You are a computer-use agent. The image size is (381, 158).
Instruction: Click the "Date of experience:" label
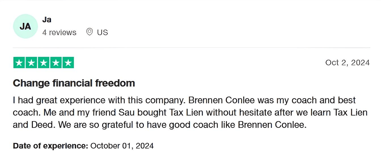50,146
